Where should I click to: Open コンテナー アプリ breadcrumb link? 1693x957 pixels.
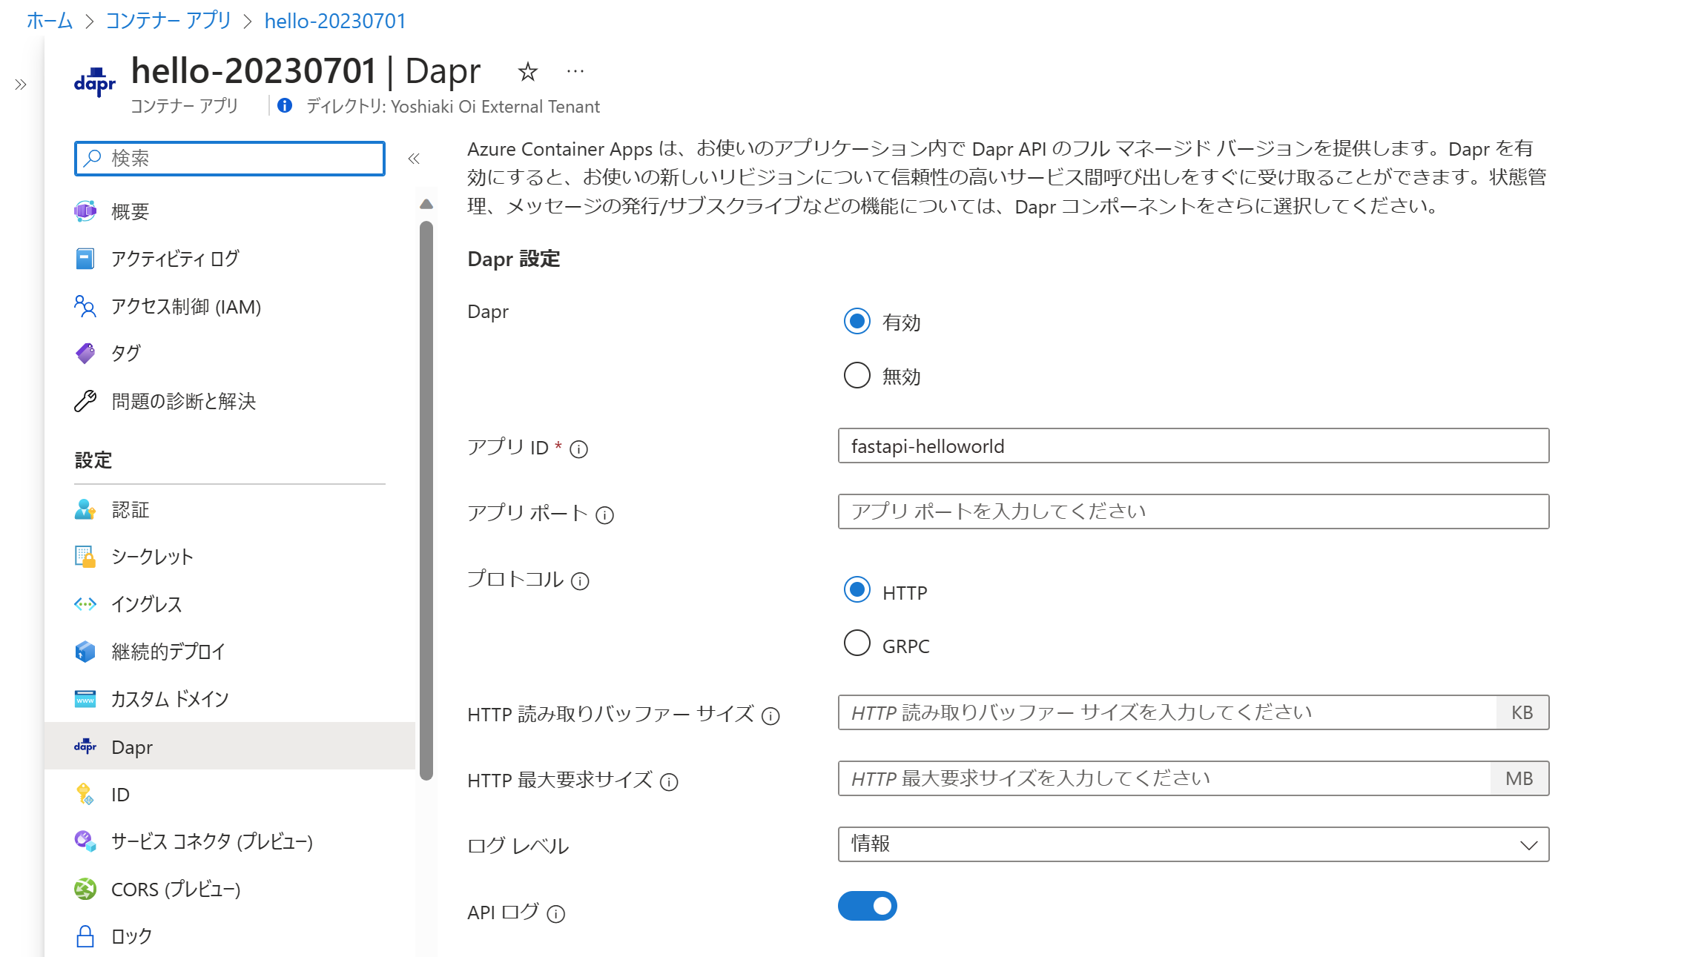(168, 21)
